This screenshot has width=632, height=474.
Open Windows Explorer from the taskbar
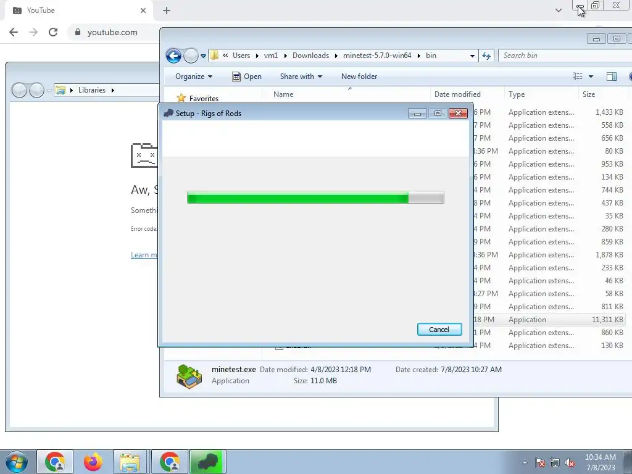[130, 462]
